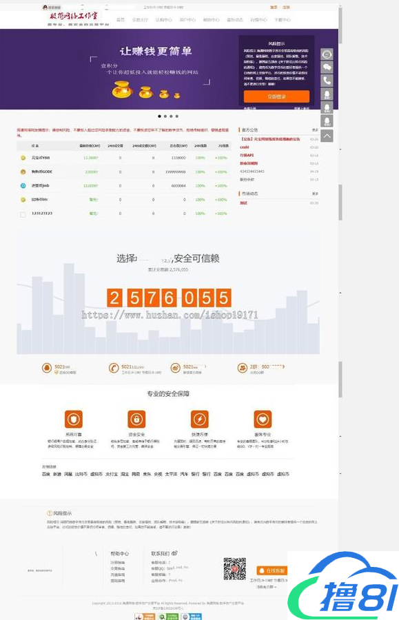
Task: Click the orange 在线客服 button in footer
Action: coord(272,570)
